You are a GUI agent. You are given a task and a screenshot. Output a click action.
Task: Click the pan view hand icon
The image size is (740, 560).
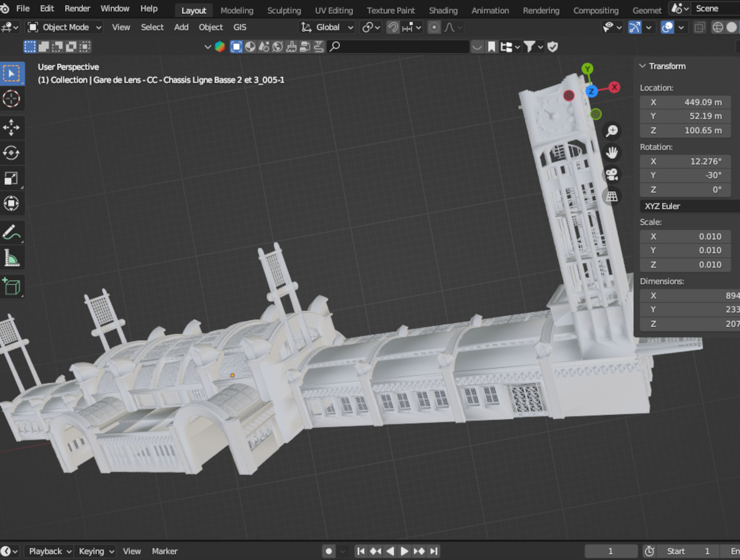(612, 152)
